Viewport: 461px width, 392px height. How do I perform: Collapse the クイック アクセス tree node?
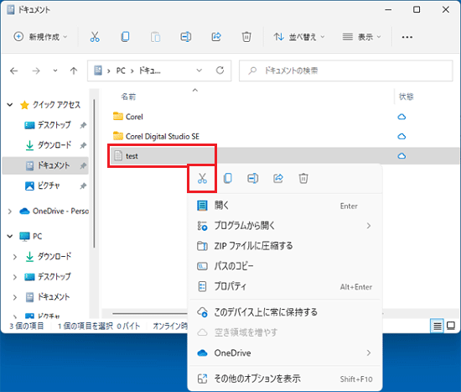10,105
